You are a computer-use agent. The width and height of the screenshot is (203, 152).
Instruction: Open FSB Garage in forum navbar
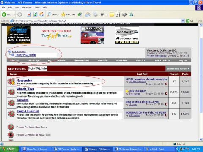pyautogui.click(x=33, y=60)
